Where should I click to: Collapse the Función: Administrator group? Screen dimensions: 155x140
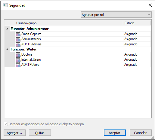coord(7,29)
